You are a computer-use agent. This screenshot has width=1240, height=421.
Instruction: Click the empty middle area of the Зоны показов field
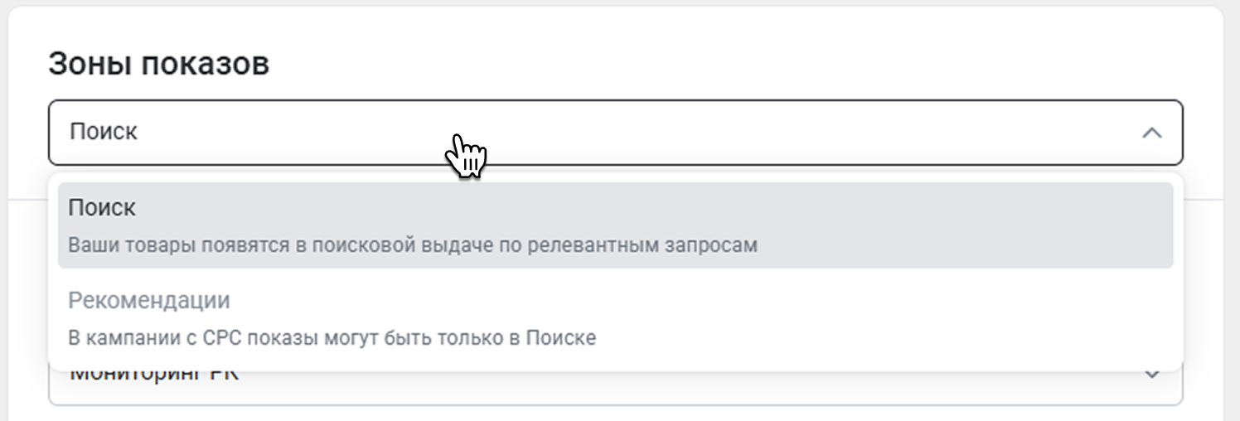pos(746,133)
